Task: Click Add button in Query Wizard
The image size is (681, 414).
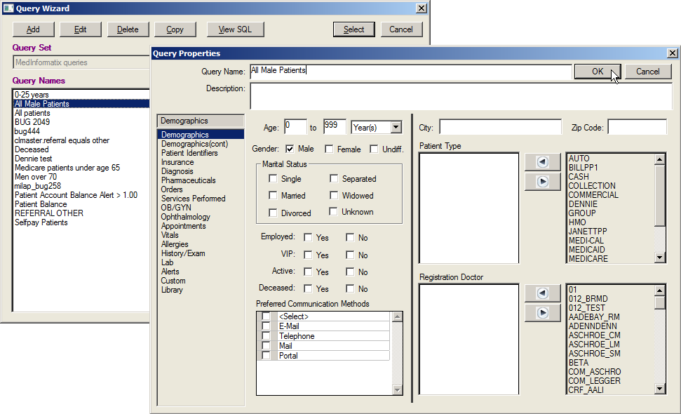Action: (34, 29)
